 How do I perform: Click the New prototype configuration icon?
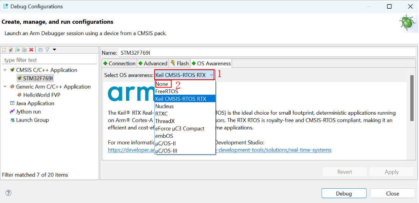click(x=11, y=50)
